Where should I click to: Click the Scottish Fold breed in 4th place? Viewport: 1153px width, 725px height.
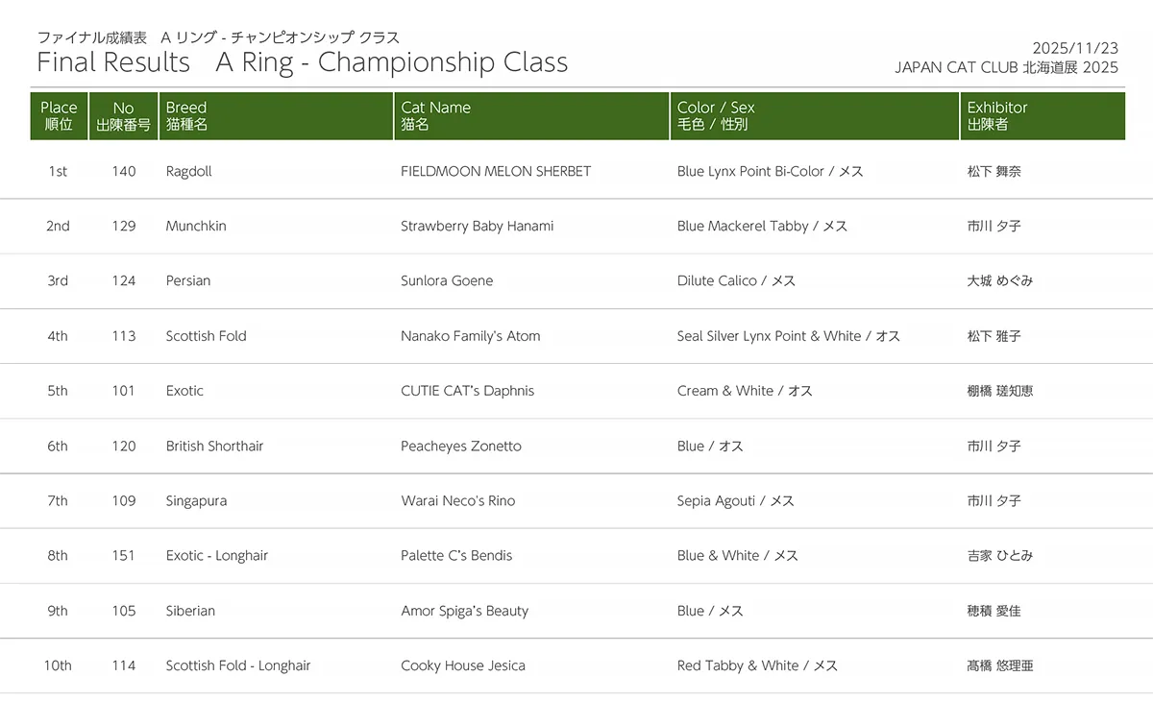206,336
